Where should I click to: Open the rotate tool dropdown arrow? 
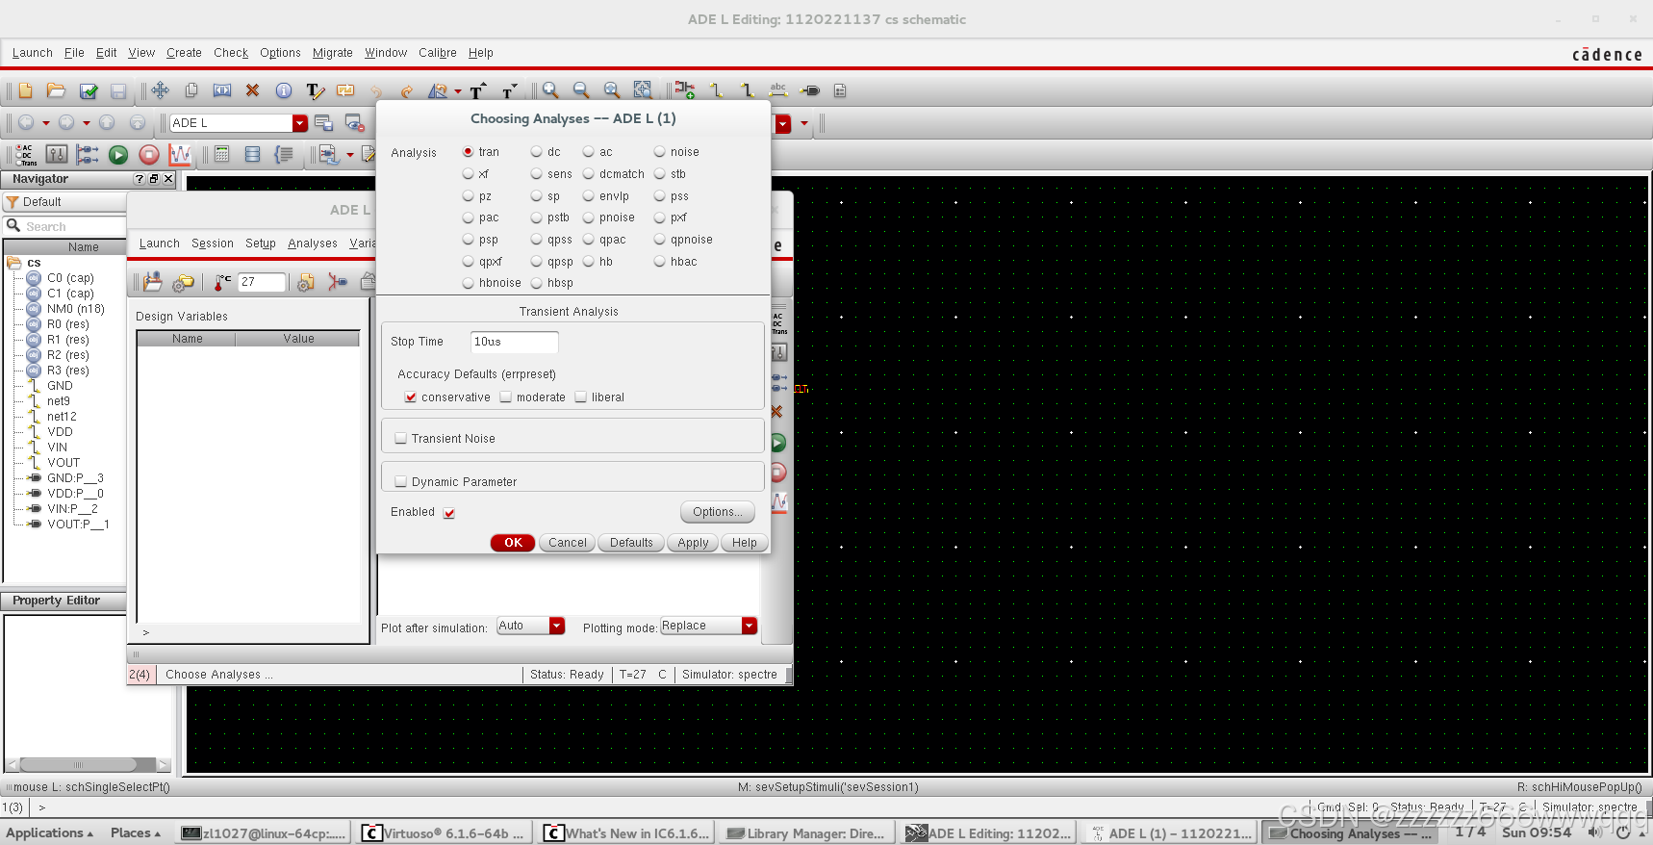coord(458,91)
